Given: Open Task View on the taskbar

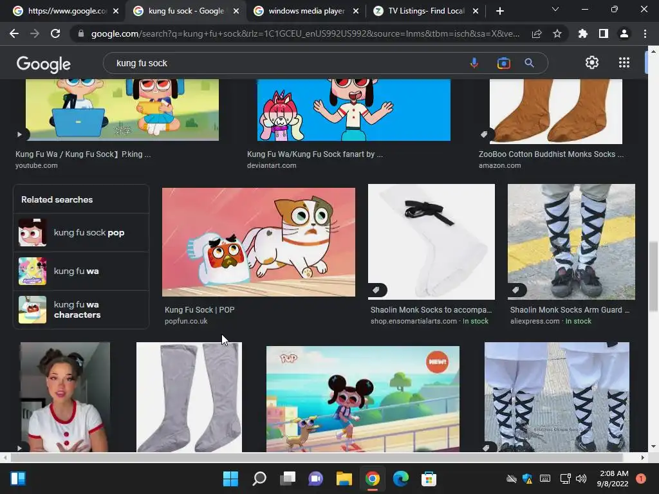Looking at the screenshot, I should coord(288,479).
